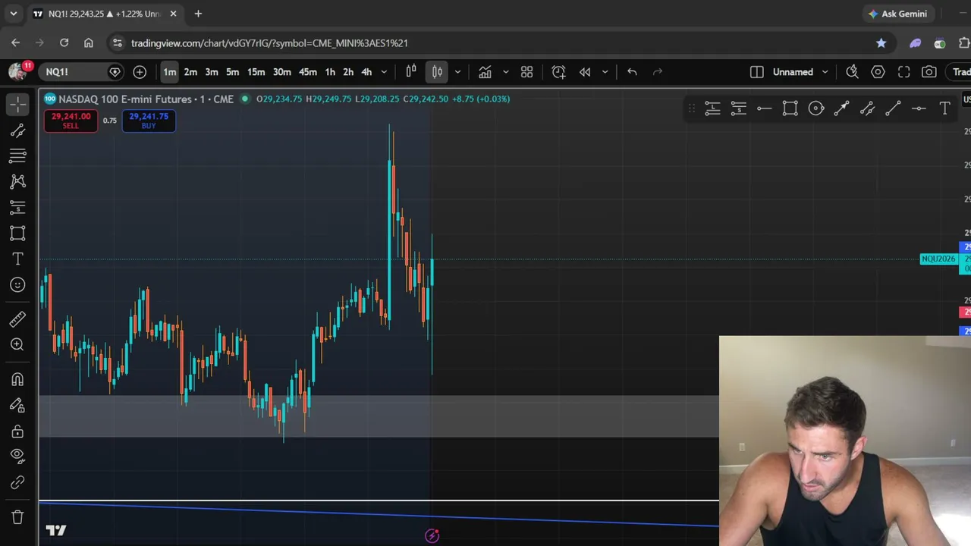This screenshot has width=971, height=546.
Task: Expand the chart style dropdown arrow
Action: (x=457, y=72)
